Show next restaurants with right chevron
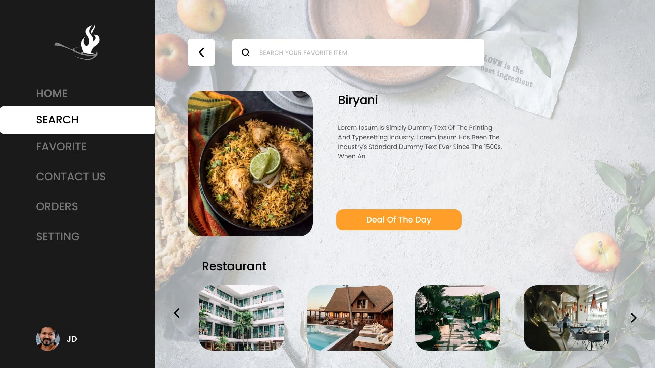 point(634,318)
